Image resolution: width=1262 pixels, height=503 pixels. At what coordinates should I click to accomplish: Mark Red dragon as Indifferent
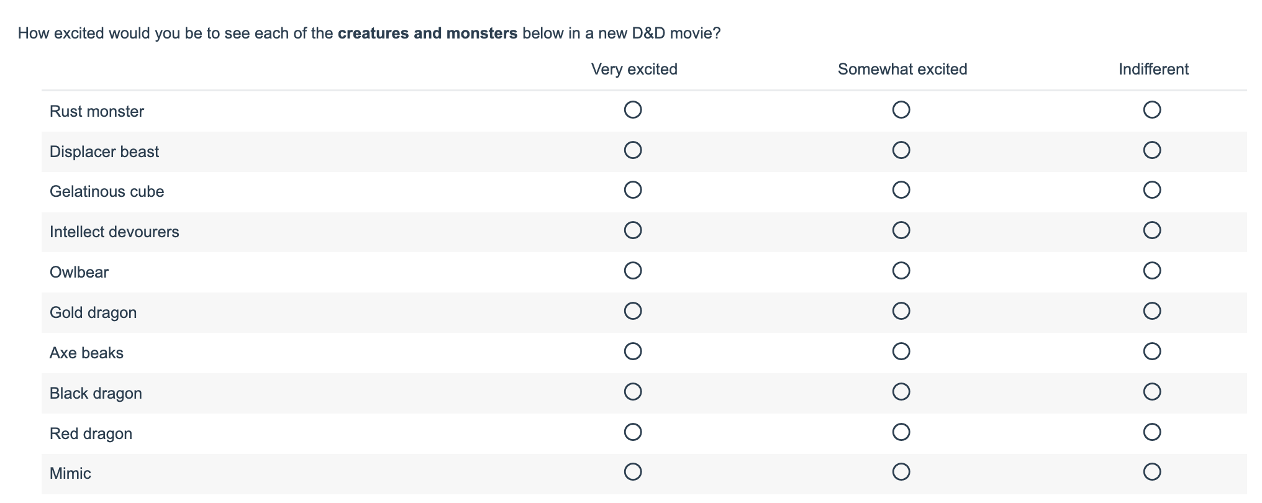coord(1152,432)
